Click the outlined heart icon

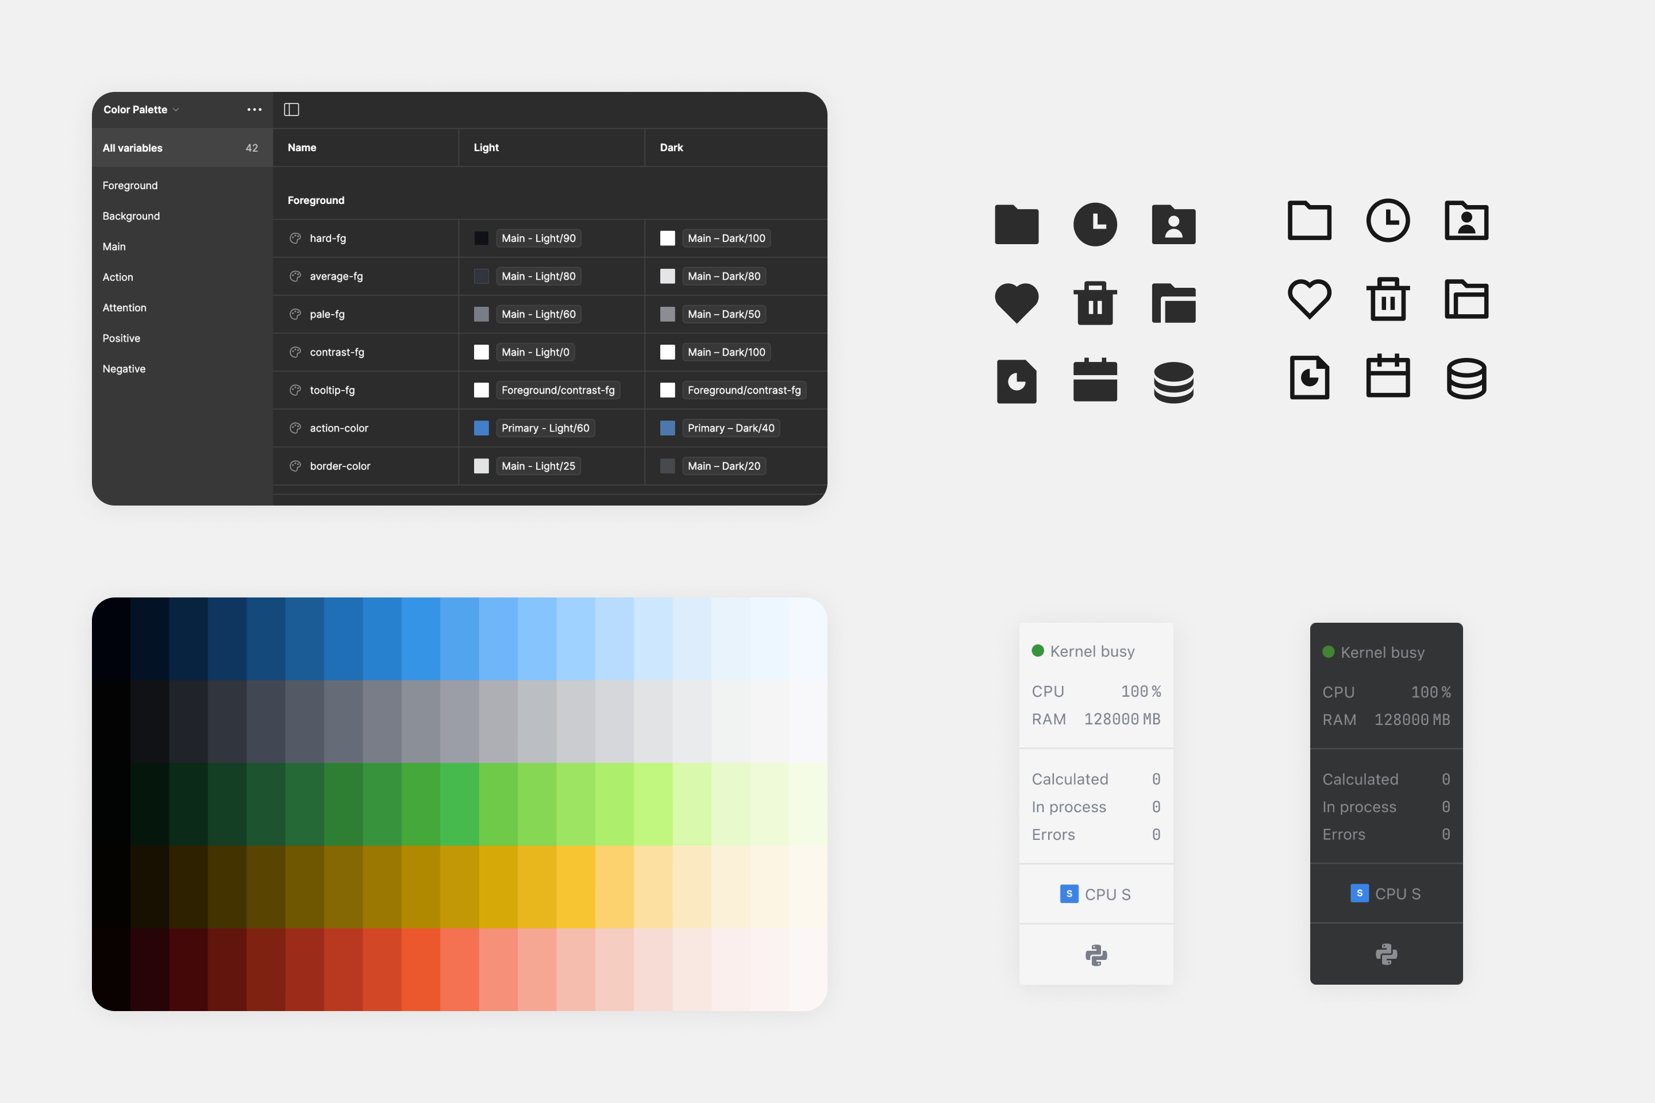coord(1309,298)
